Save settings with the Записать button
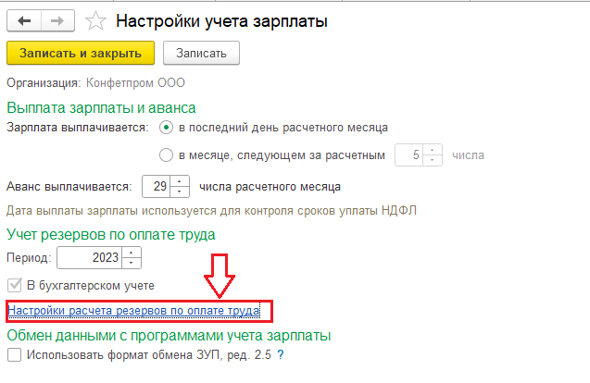Screen dimensions: 590x383 tap(201, 53)
